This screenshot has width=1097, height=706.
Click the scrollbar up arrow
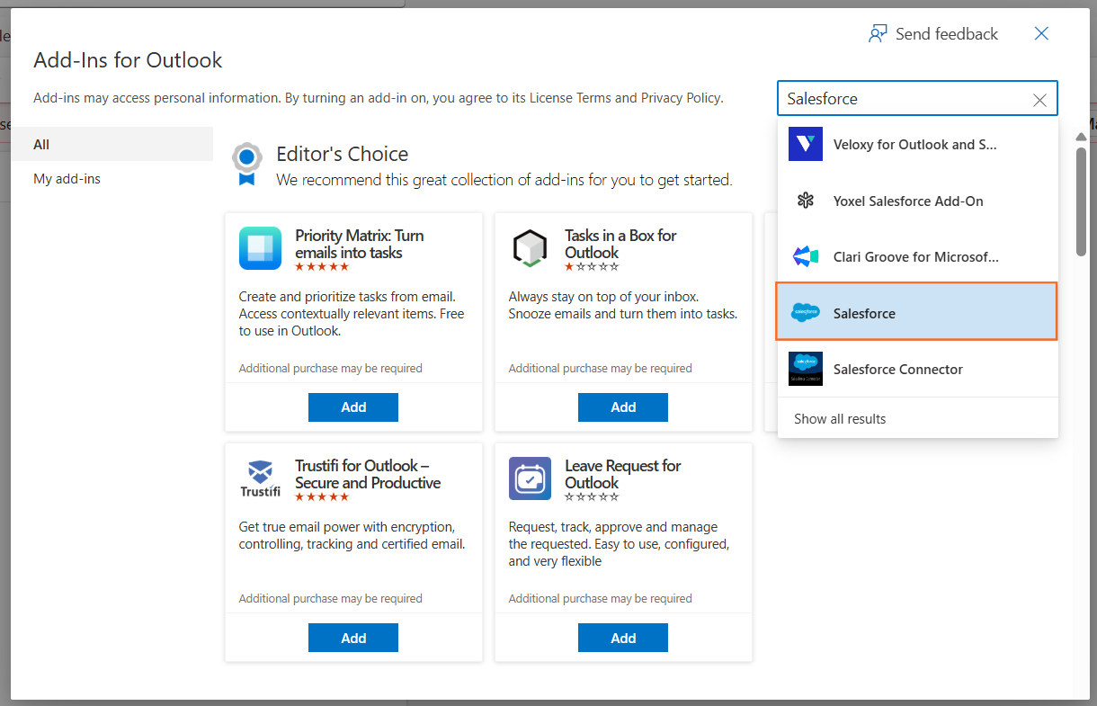tap(1081, 137)
